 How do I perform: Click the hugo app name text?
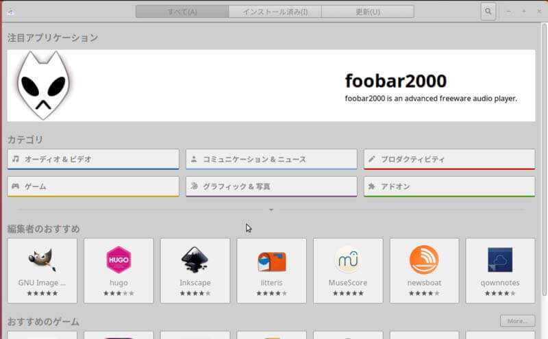pyautogui.click(x=119, y=283)
